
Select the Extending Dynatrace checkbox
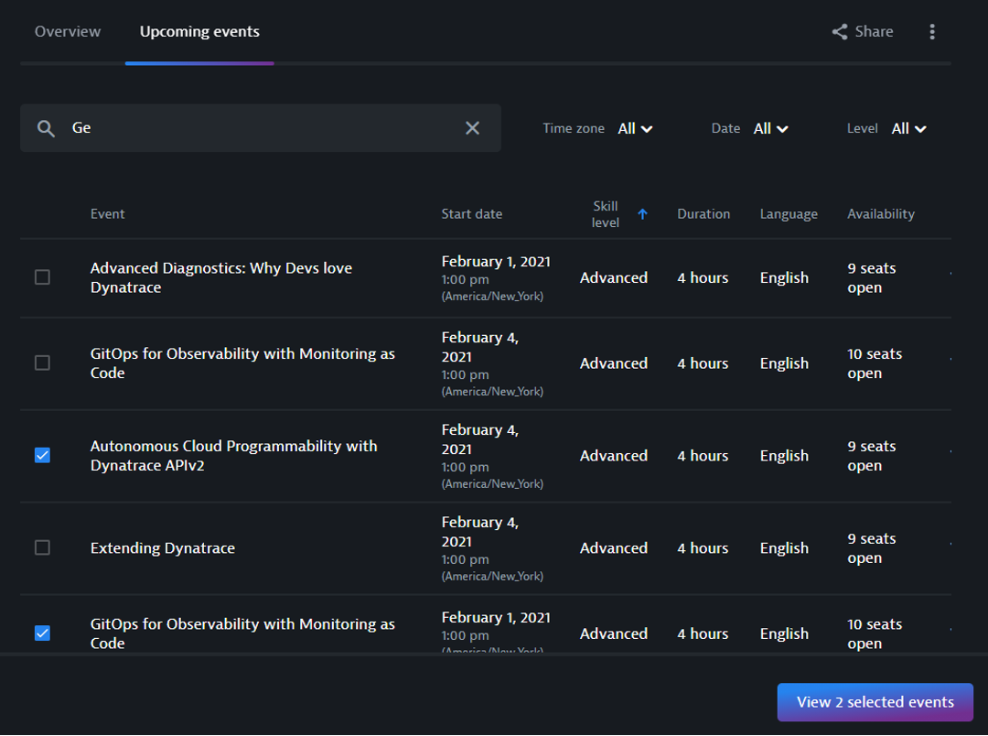point(42,547)
